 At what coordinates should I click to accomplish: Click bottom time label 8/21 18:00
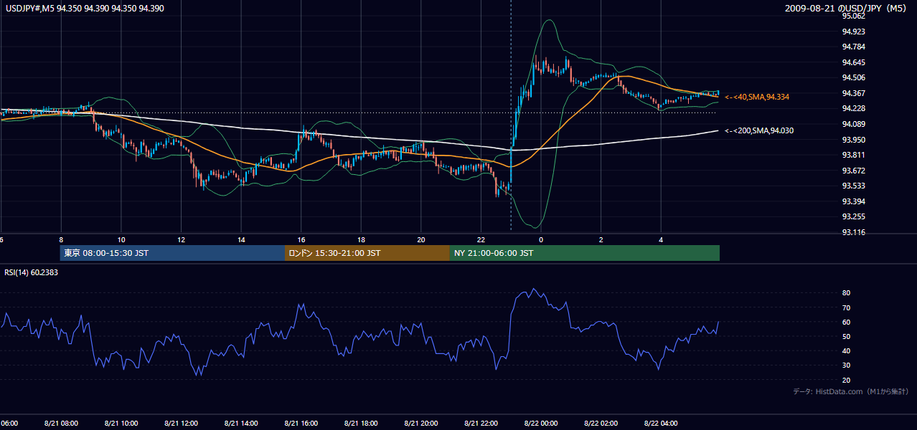point(361,424)
